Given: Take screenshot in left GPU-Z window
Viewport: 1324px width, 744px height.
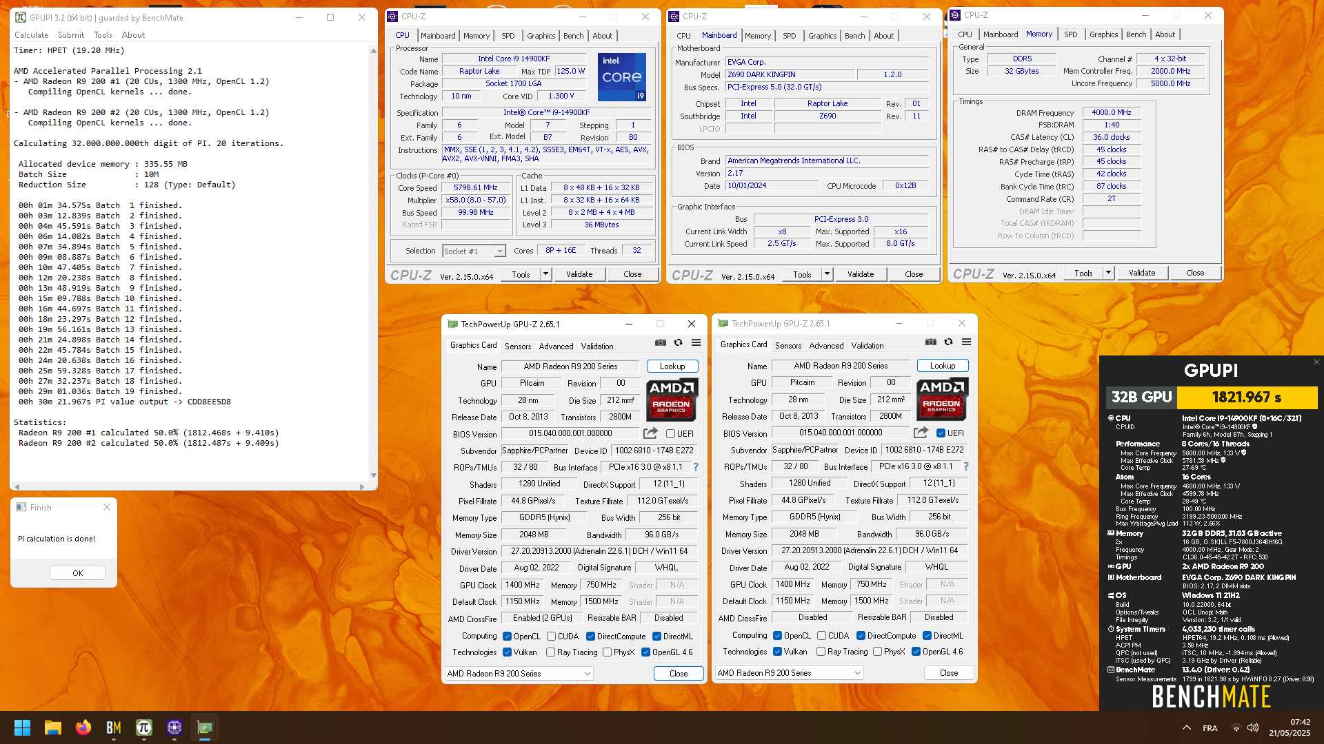Looking at the screenshot, I should click(x=660, y=342).
